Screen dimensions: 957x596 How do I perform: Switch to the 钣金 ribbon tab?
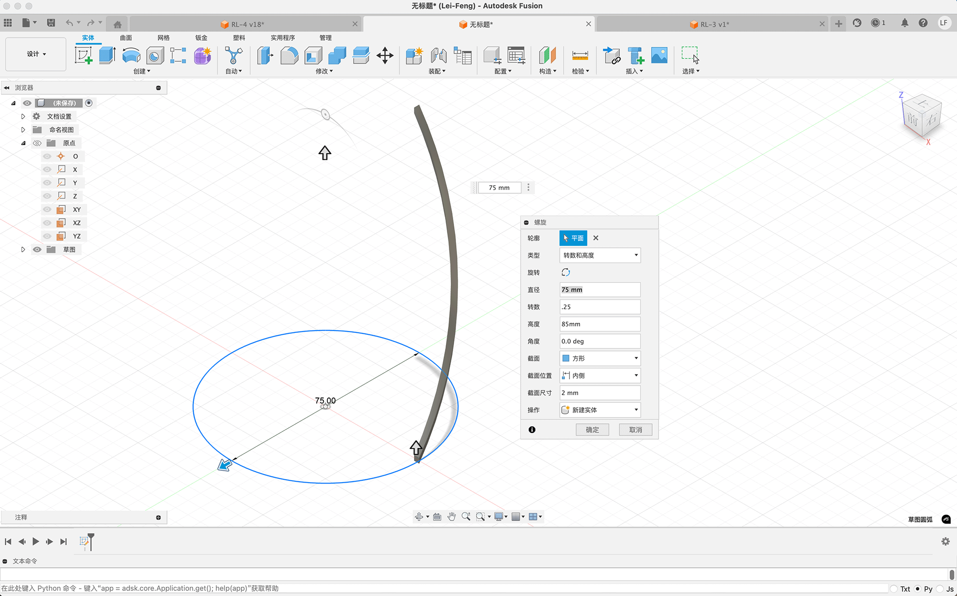pyautogui.click(x=201, y=38)
